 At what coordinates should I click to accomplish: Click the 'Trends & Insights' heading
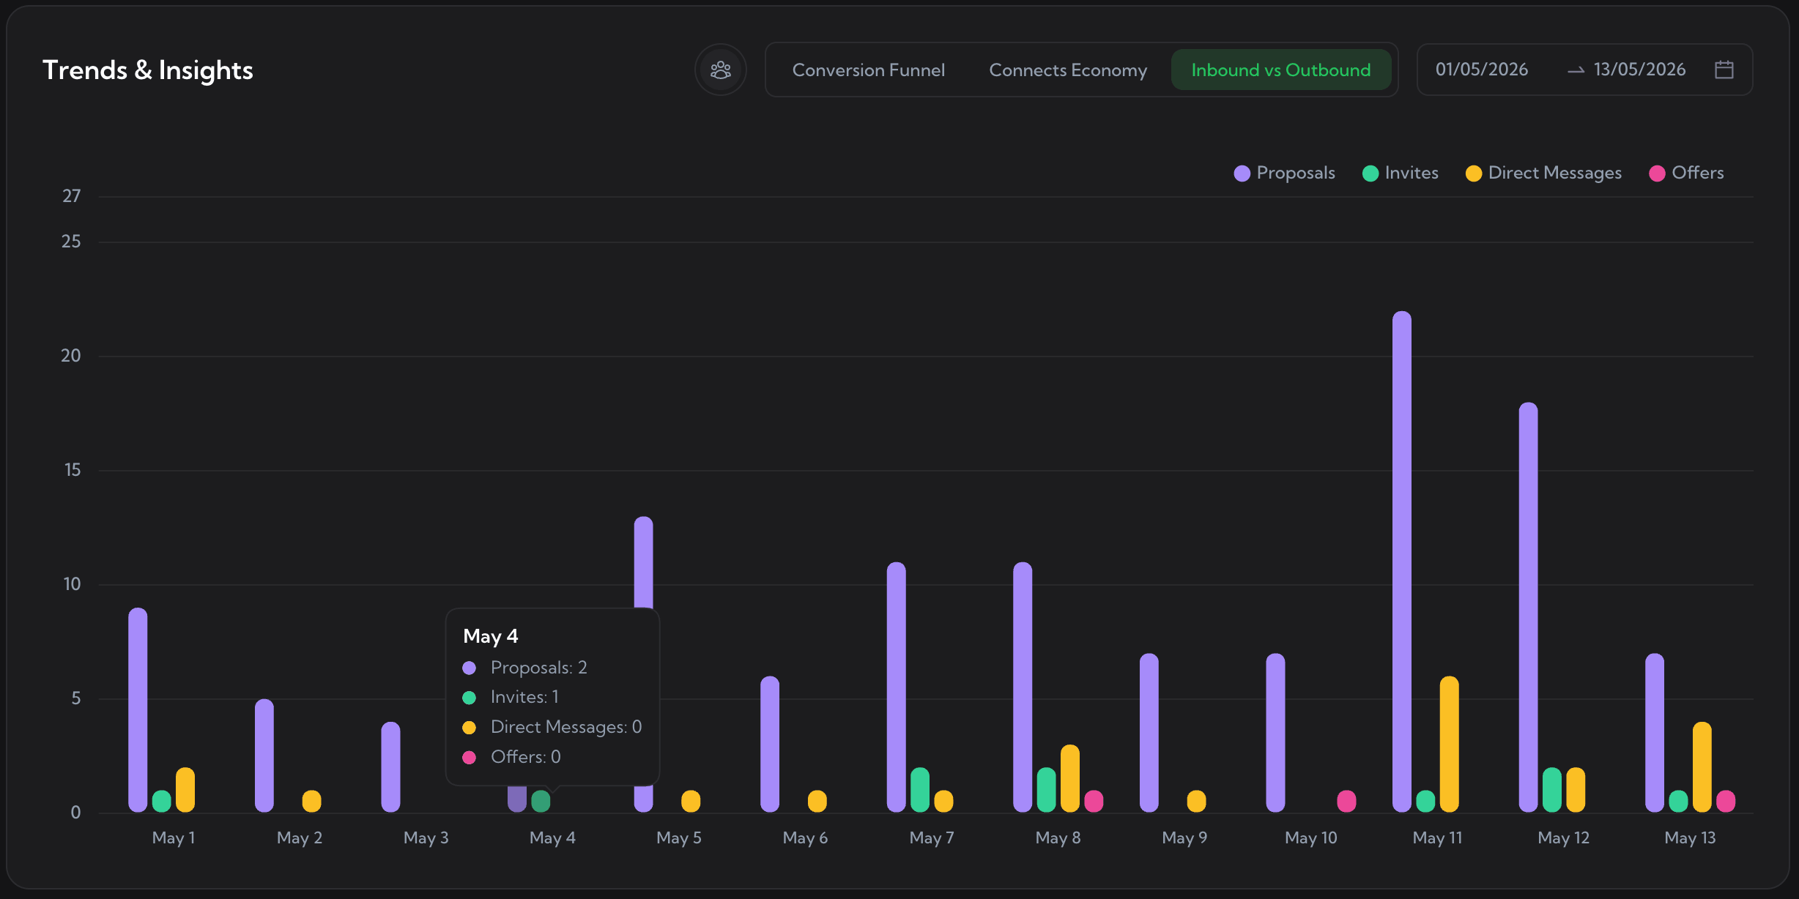pyautogui.click(x=148, y=70)
